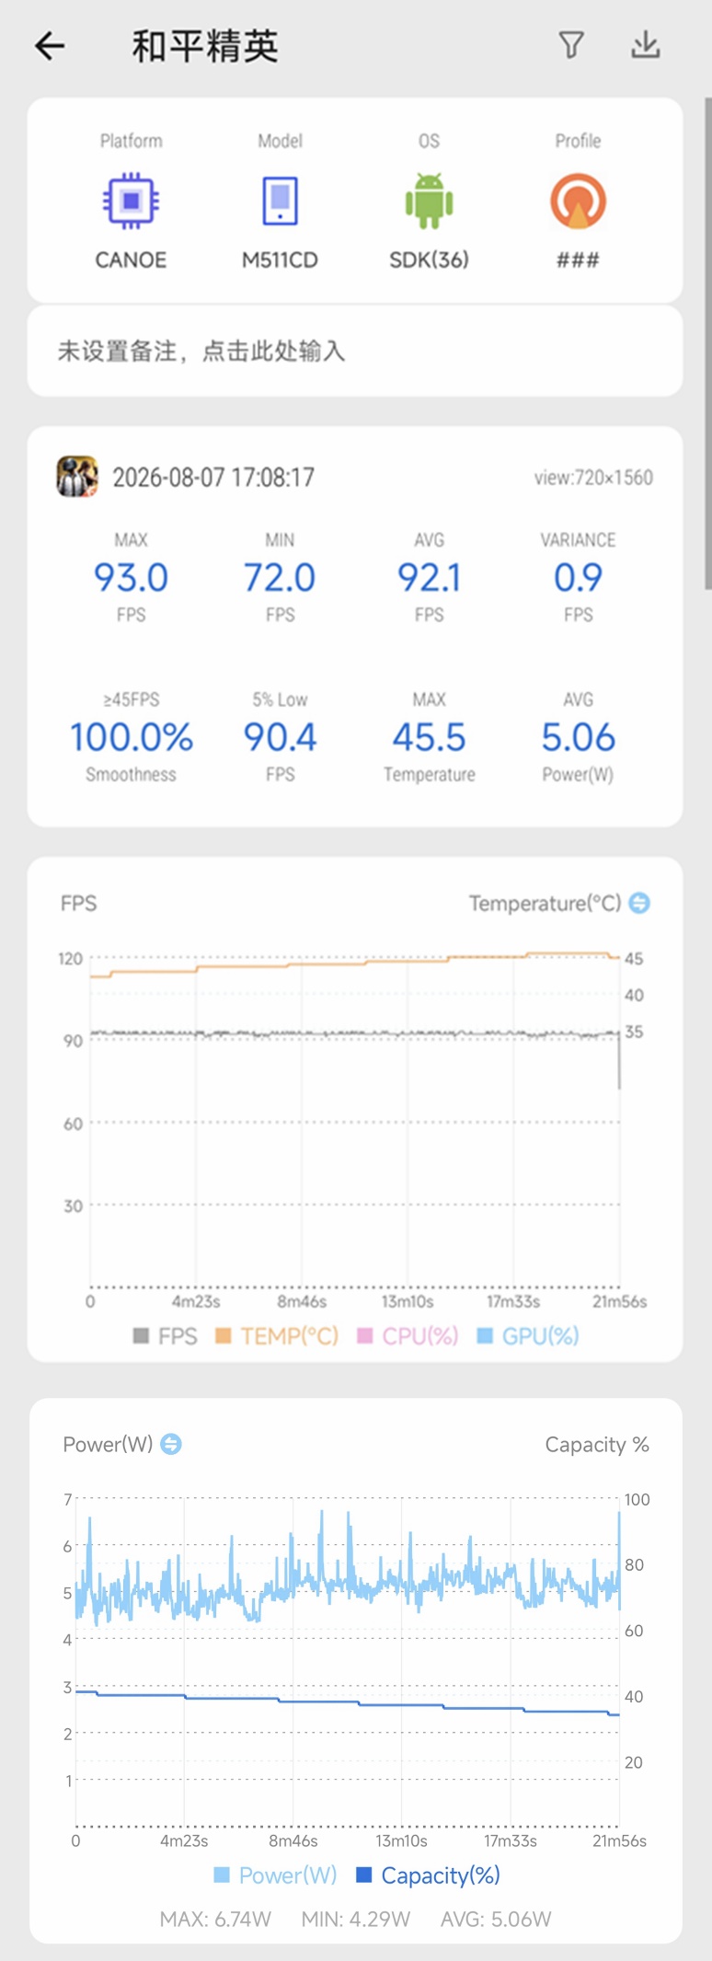Tap the download icon in header
This screenshot has width=712, height=1961.
646,44
